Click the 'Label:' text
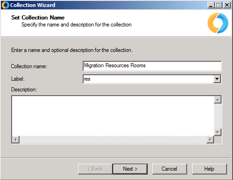 (x=18, y=79)
